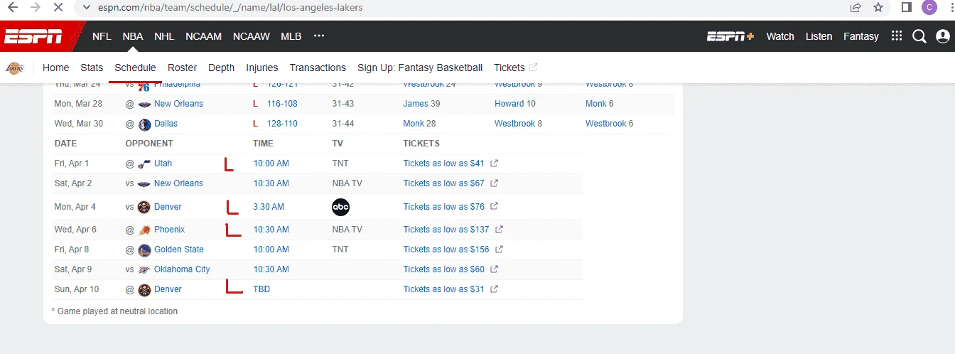Click the browser address bar URL
The image size is (955, 354).
coord(230,8)
